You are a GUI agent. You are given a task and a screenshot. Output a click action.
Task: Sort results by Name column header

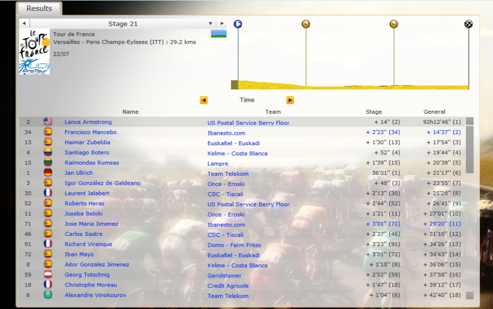(x=130, y=112)
